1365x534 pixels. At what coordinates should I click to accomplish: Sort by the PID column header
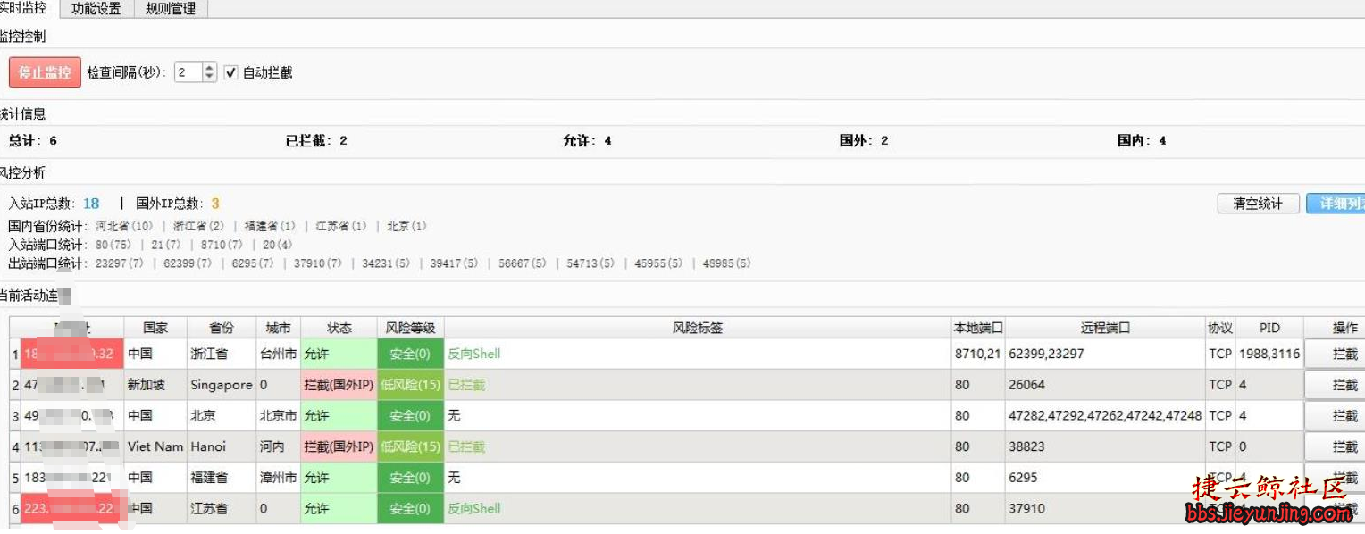[x=1269, y=328]
